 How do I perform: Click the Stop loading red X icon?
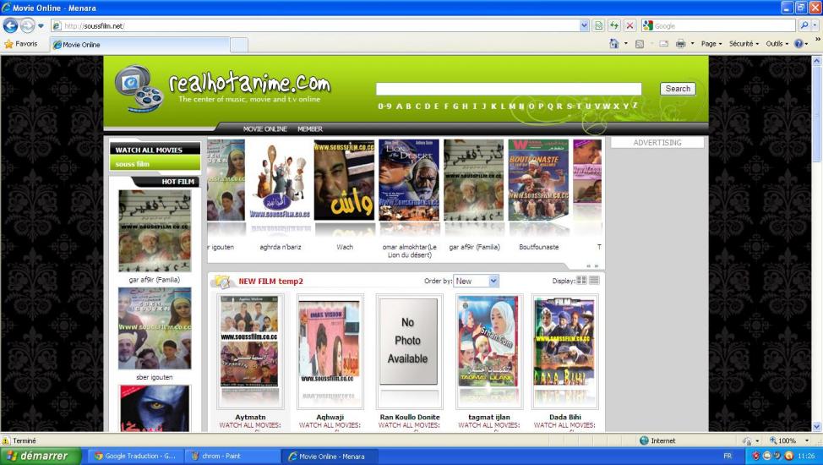click(x=630, y=25)
